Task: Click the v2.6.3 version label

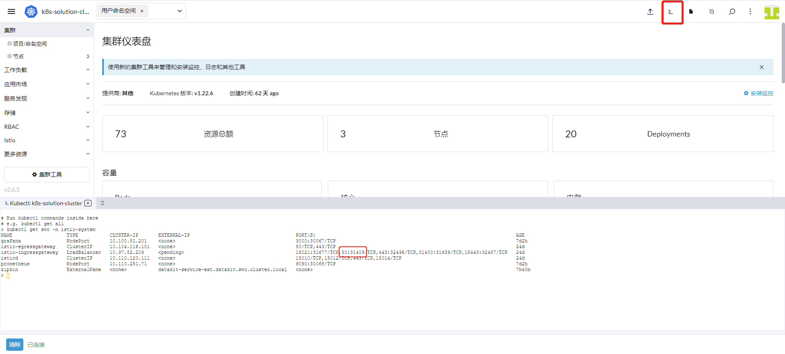Action: (x=12, y=190)
